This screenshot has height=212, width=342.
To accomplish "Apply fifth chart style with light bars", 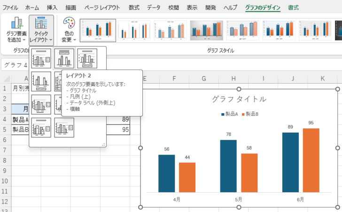I will [243, 31].
